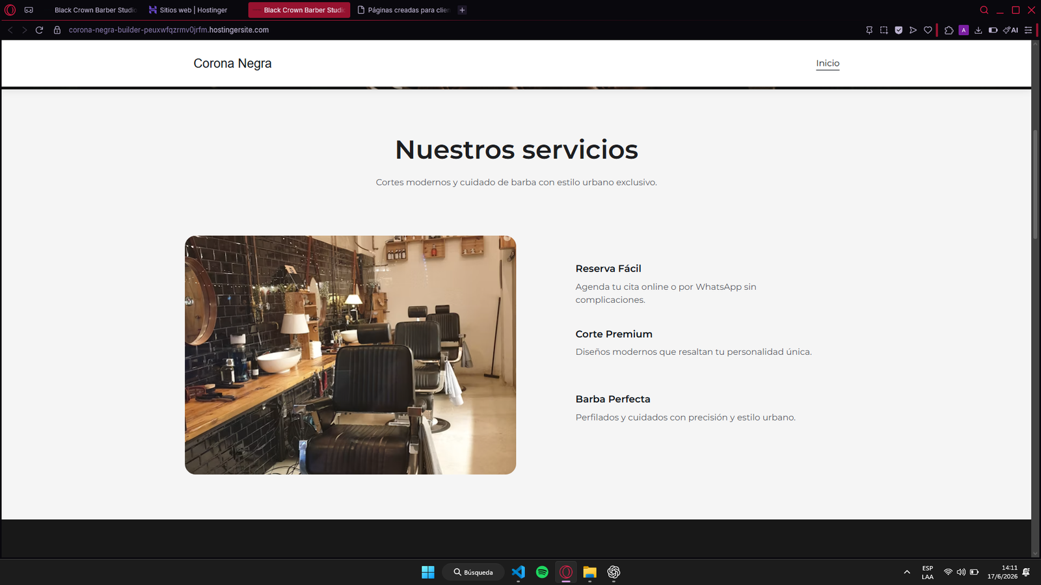Click the page vertical scrollbar thumb
This screenshot has width=1041, height=585.
click(x=1035, y=185)
